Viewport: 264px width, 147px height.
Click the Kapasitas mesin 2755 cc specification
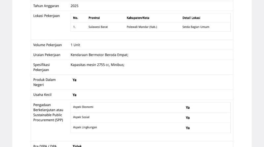click(x=97, y=65)
